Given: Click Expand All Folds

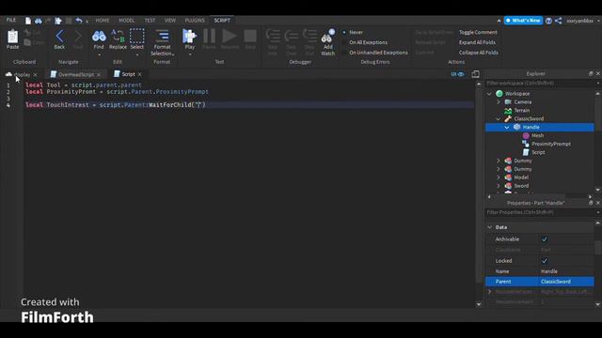Looking at the screenshot, I should (x=477, y=42).
